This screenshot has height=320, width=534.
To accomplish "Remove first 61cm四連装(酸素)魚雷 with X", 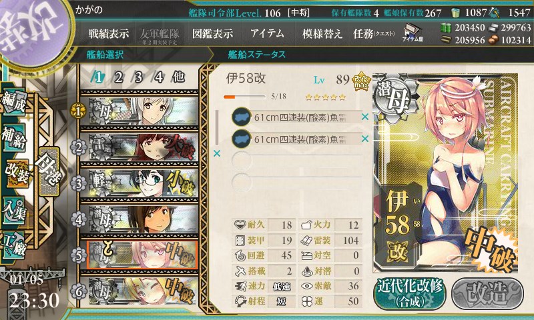I will click(365, 117).
